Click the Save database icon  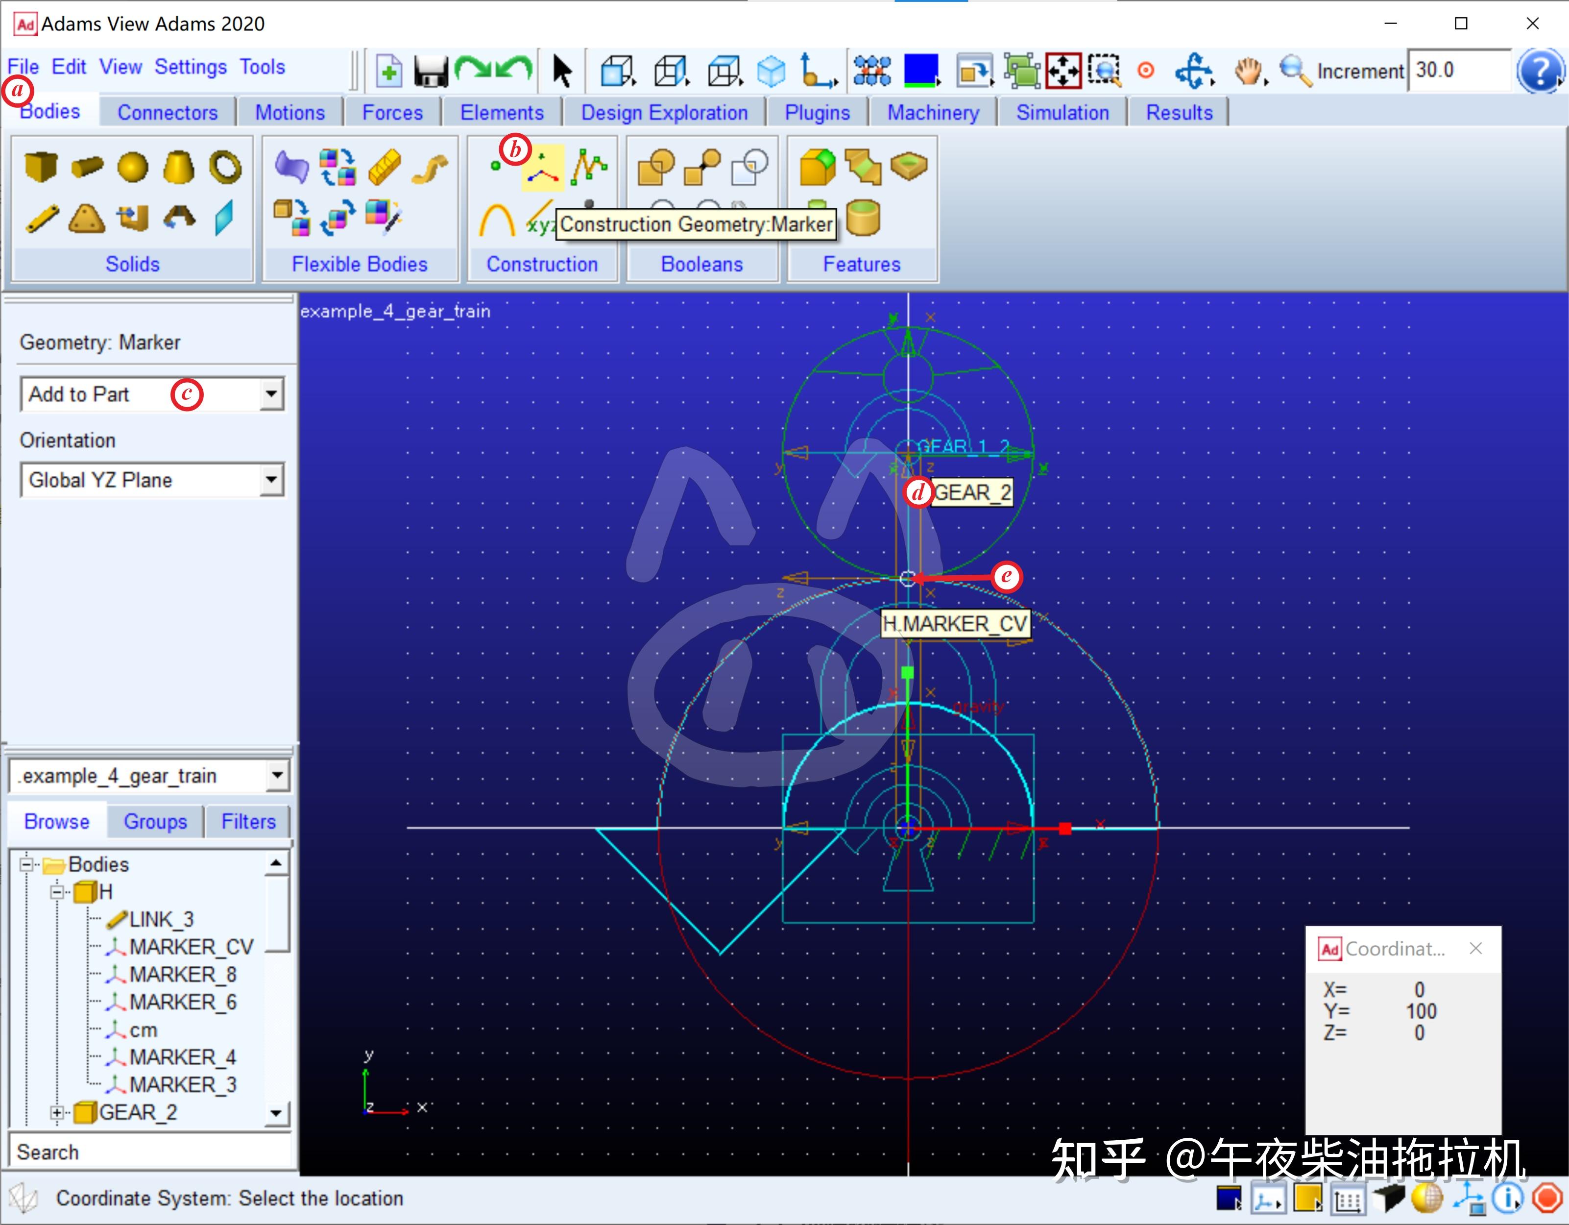point(431,71)
